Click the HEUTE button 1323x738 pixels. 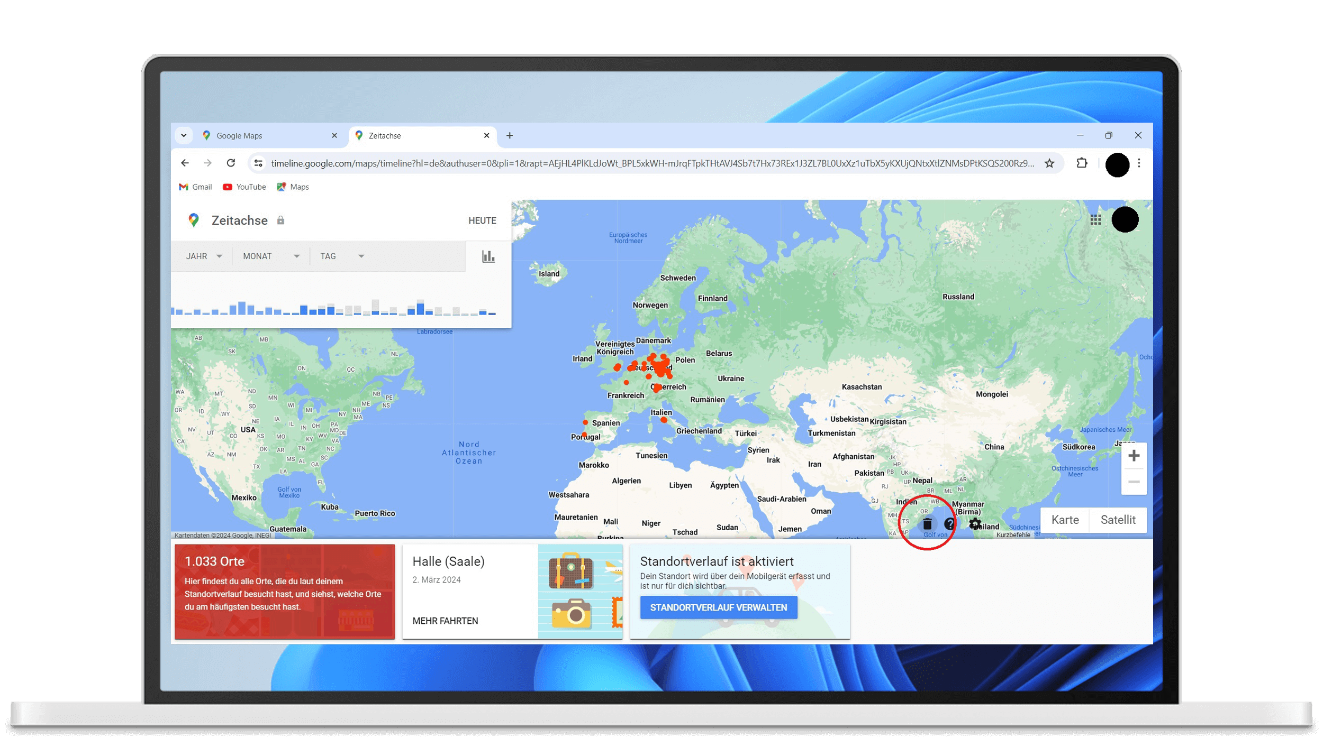click(x=482, y=221)
